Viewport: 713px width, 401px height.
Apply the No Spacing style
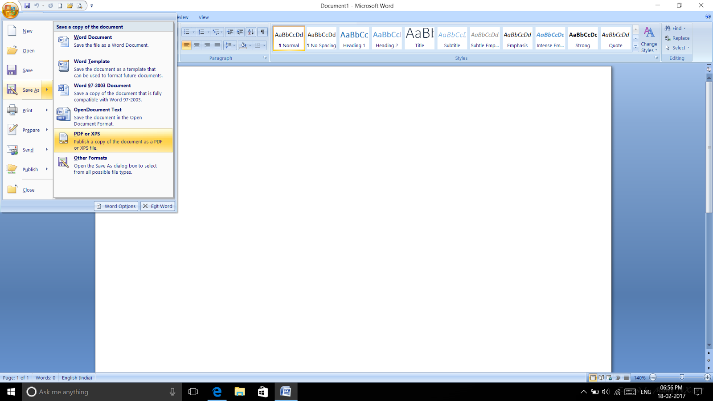[x=322, y=38]
